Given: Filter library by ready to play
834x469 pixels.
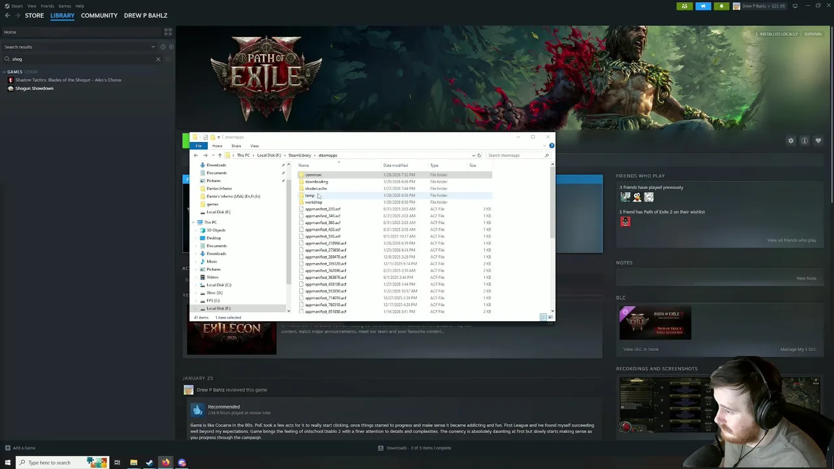Looking at the screenshot, I should pos(170,47).
